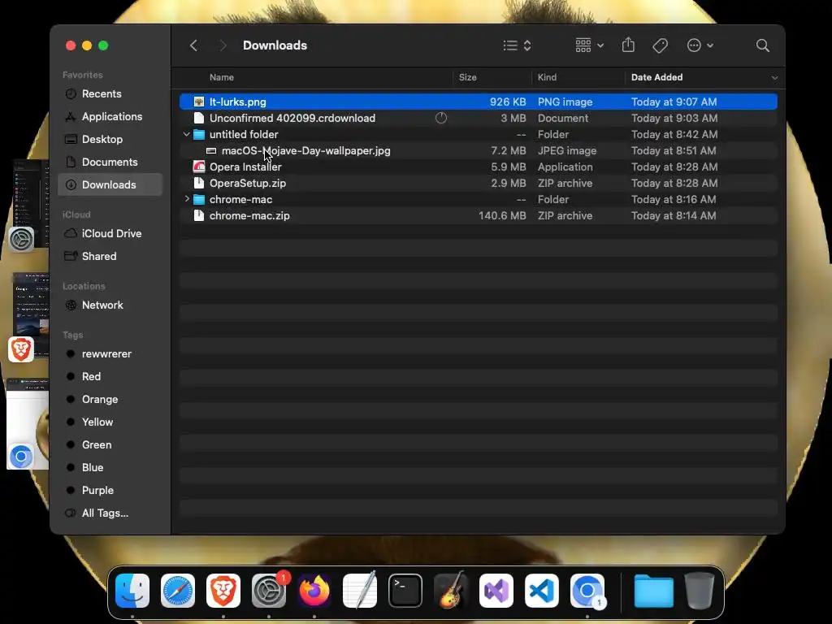Select macOS-Mojave-Day-wallpaper.jpg file
Viewport: 832px width, 624px height.
(x=478, y=150)
